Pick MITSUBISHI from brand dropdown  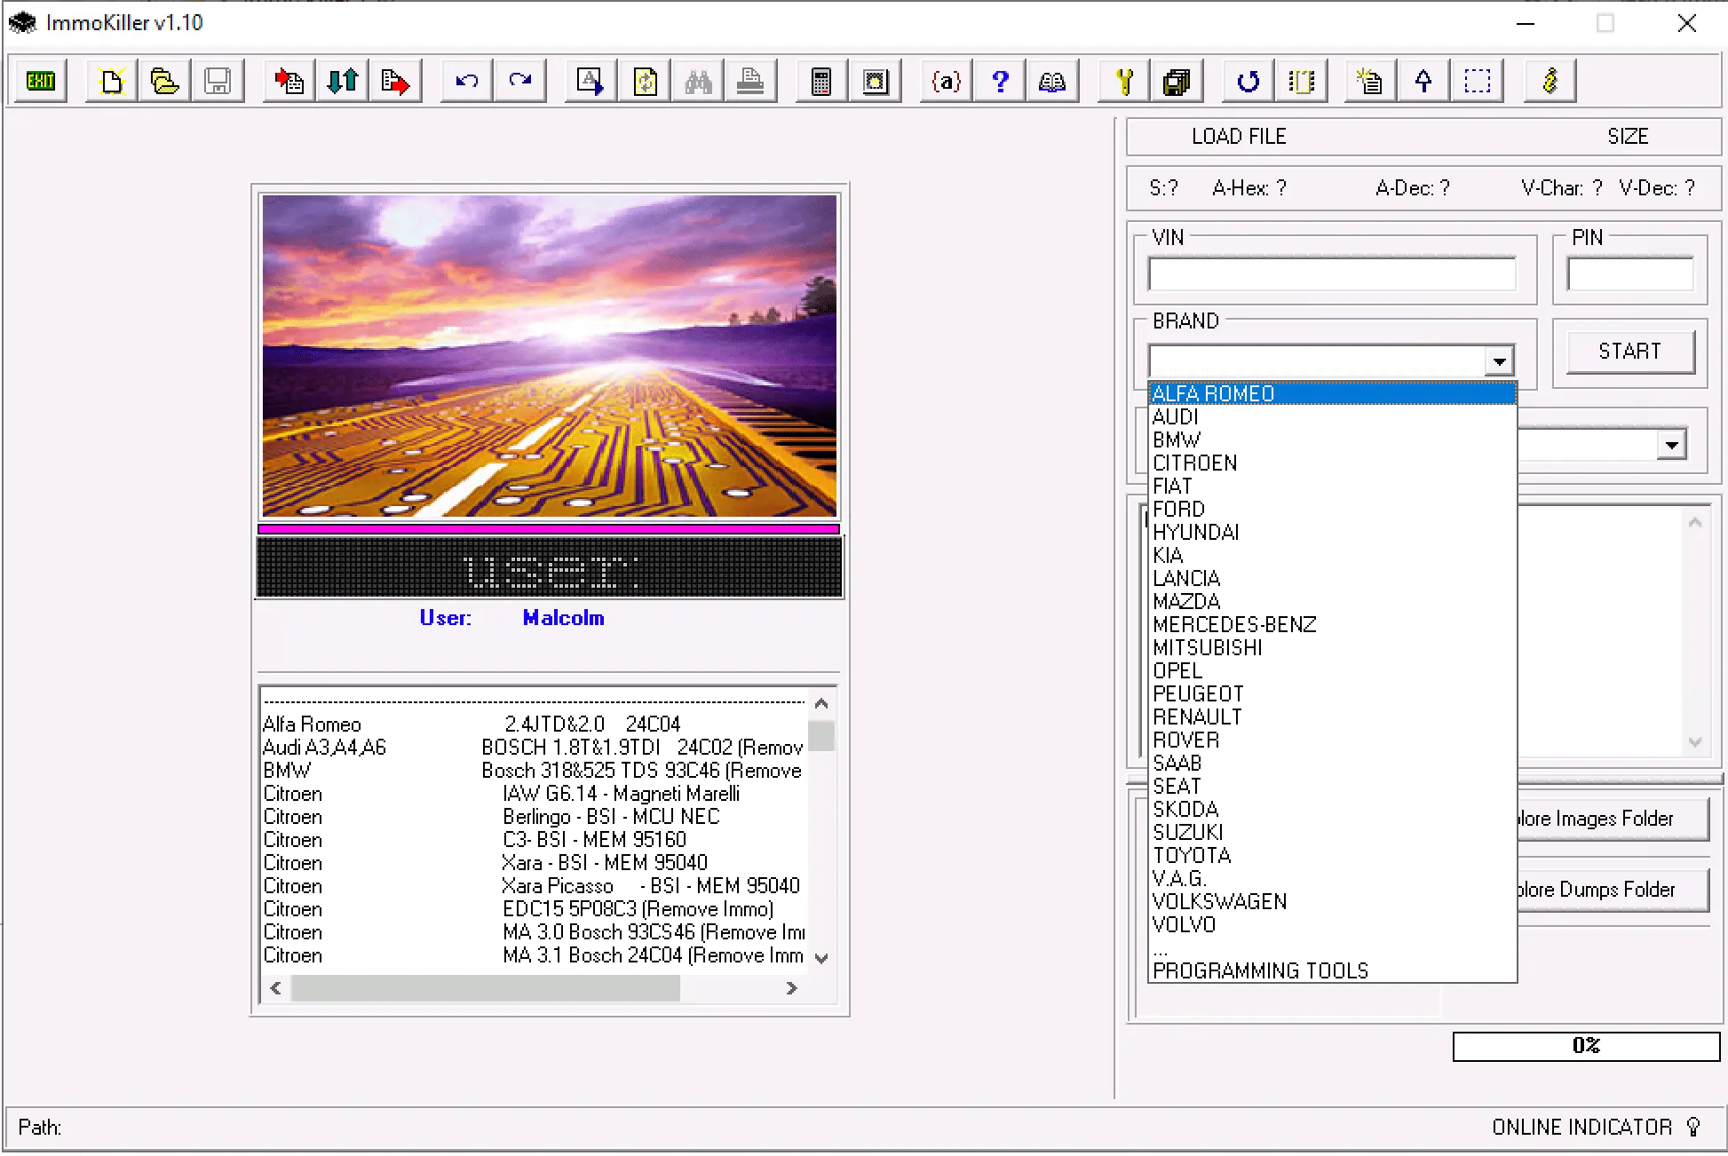coord(1332,647)
